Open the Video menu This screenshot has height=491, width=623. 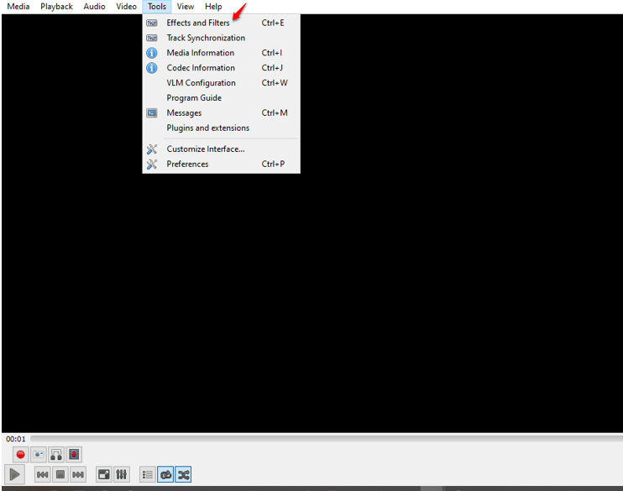(x=126, y=7)
